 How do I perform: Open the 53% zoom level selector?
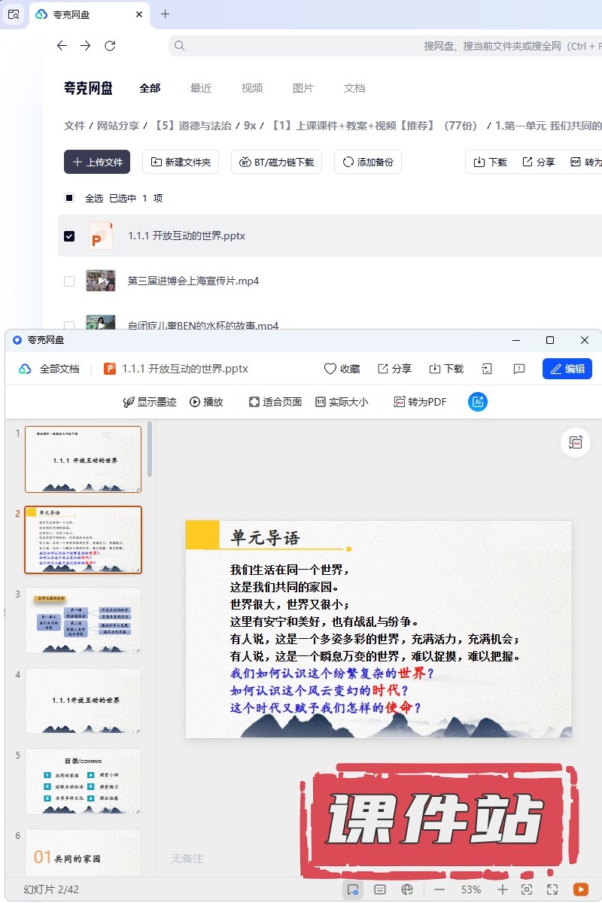[471, 889]
